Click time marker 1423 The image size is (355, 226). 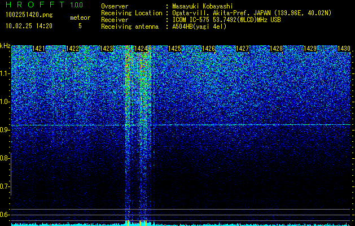coord(107,49)
